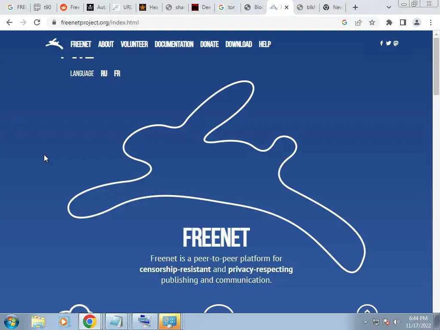Switch to the 'Aut' pirate tab

[x=96, y=7]
